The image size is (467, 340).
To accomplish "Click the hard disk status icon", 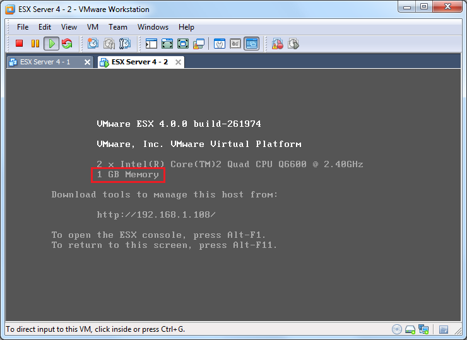I will click(410, 329).
